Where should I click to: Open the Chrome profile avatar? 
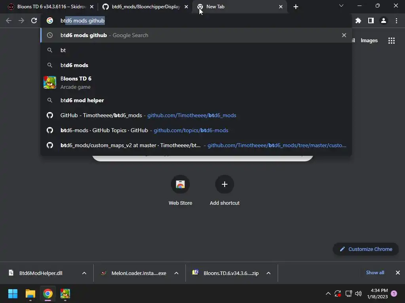384,21
